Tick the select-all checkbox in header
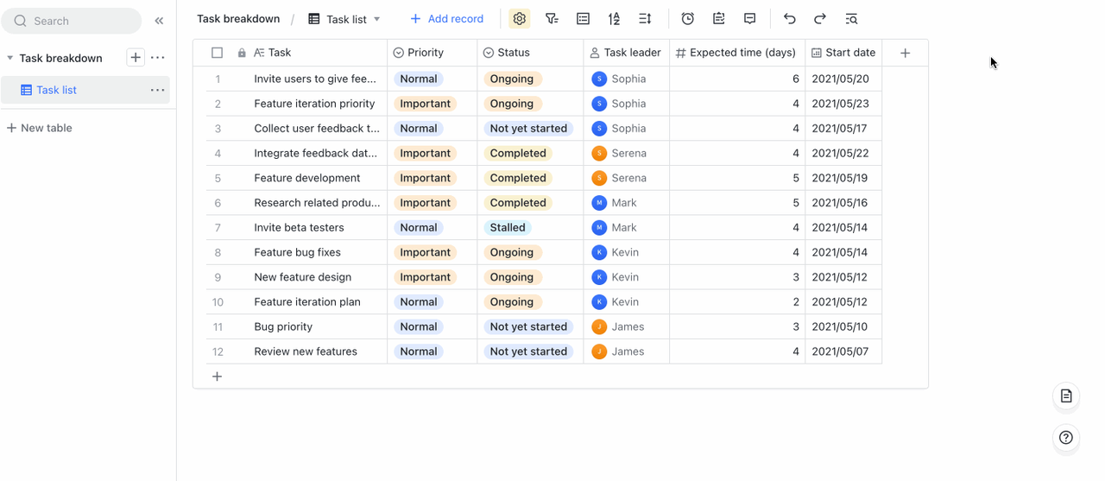1105x481 pixels. pyautogui.click(x=218, y=53)
